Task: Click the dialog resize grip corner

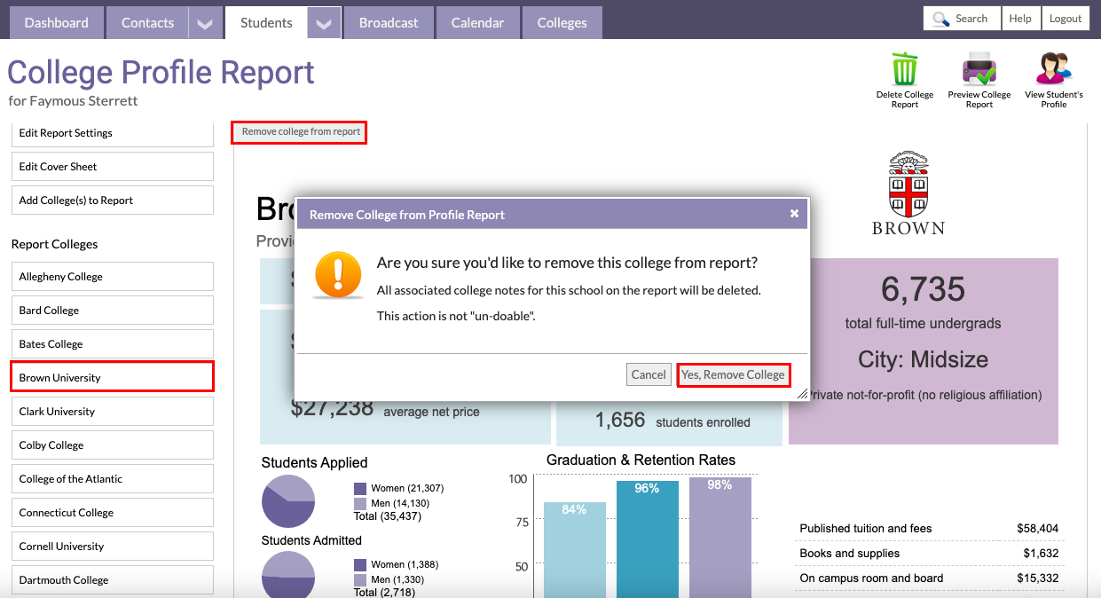Action: [x=803, y=394]
